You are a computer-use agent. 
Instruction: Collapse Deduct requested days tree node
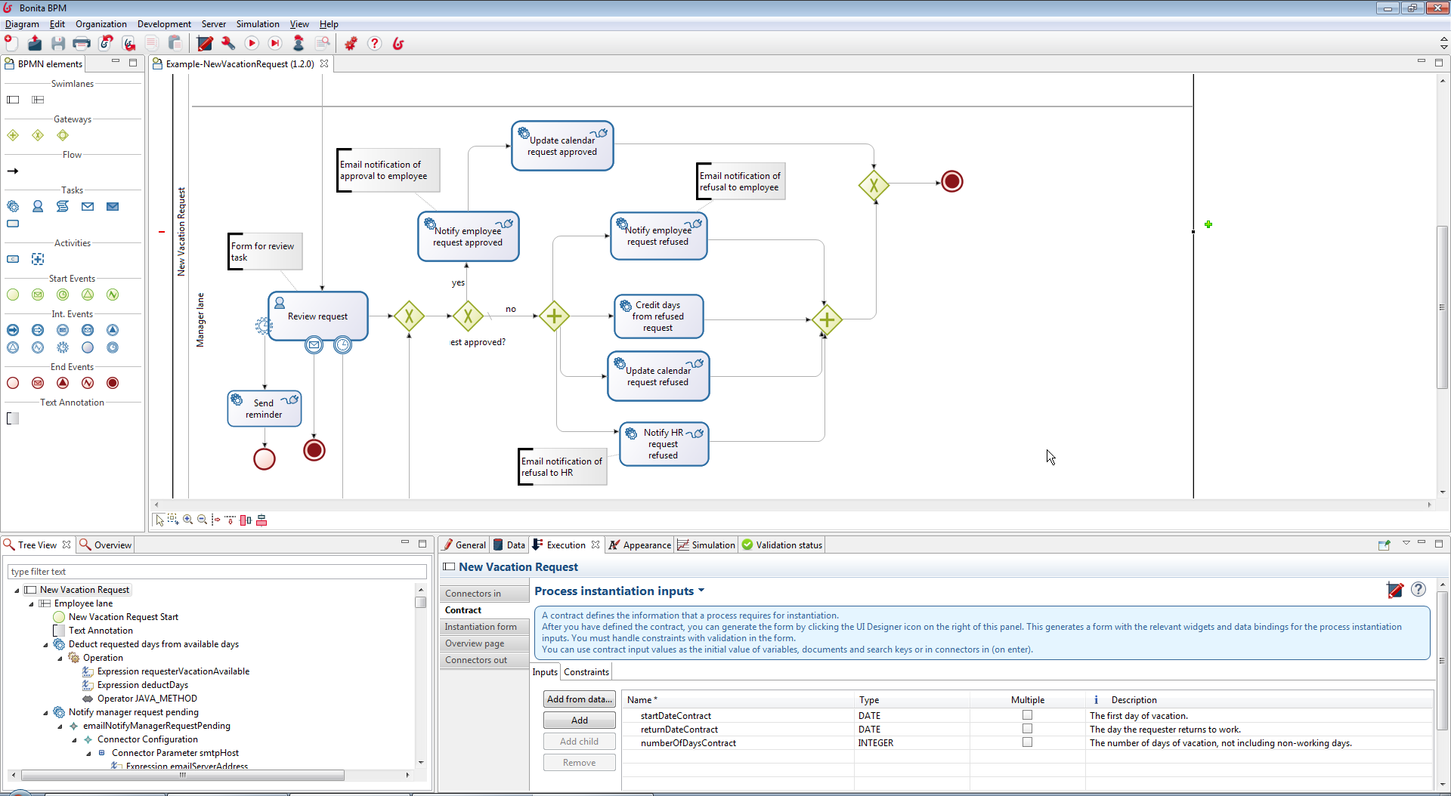(45, 645)
